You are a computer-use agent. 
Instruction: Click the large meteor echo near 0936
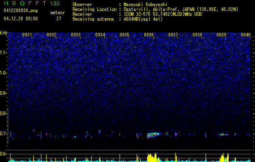point(154,135)
